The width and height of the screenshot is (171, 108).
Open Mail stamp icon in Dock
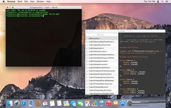point(31,103)
